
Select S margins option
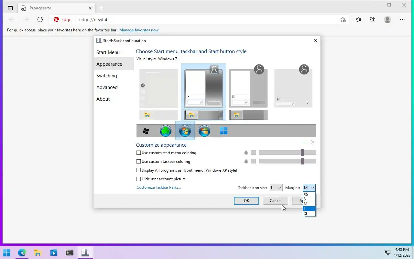point(309,199)
